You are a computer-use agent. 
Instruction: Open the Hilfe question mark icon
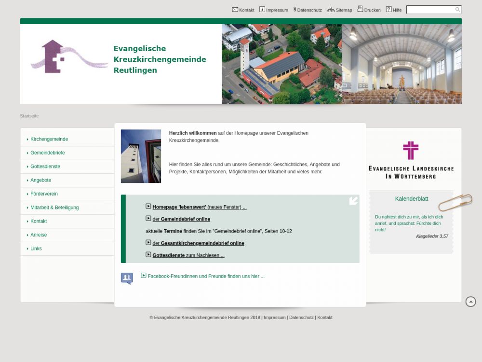[x=388, y=9]
